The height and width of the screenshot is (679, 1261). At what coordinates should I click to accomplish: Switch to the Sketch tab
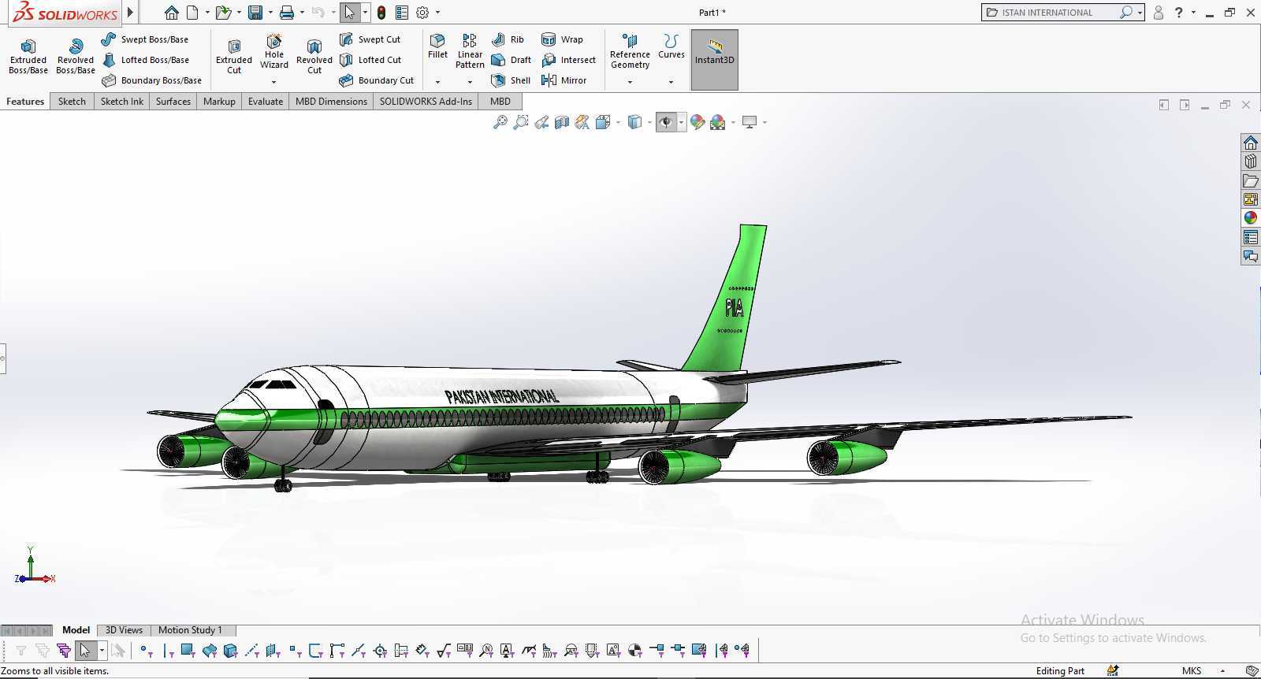point(72,102)
